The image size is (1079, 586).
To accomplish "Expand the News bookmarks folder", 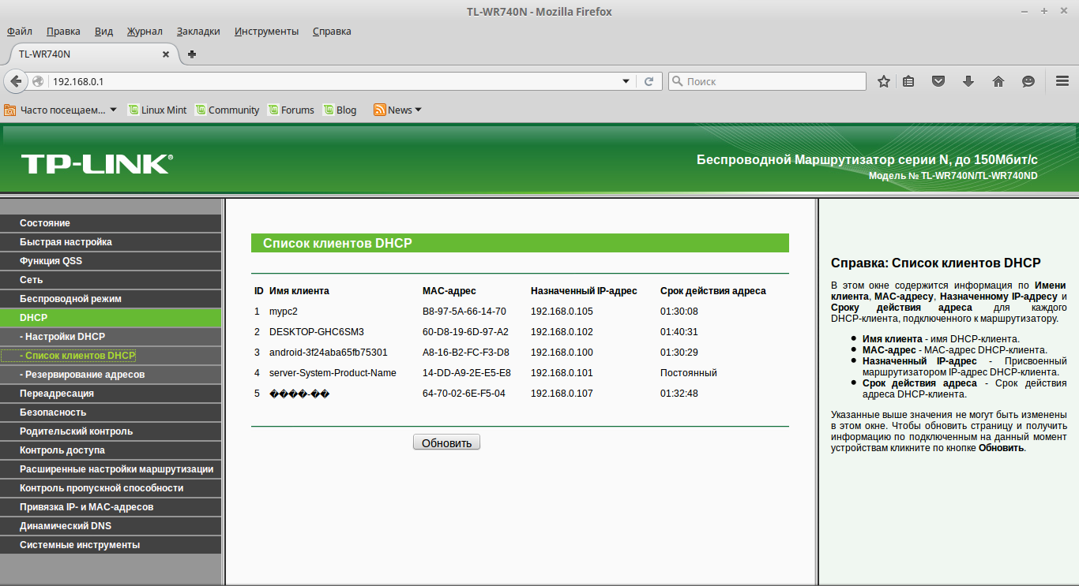I will coord(397,110).
